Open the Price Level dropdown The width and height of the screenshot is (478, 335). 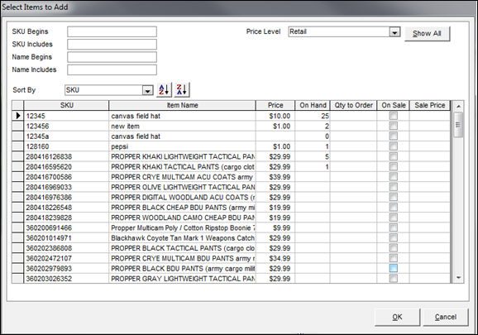point(394,31)
